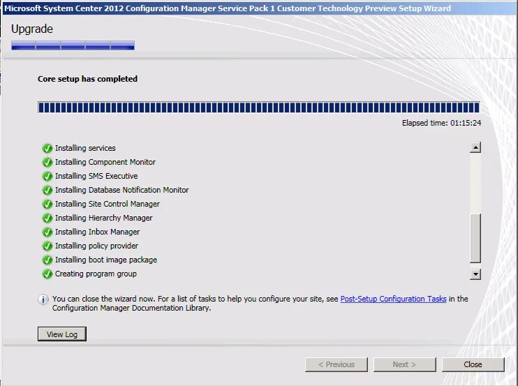Select the 'Installing SMS Executive' row text

point(96,176)
